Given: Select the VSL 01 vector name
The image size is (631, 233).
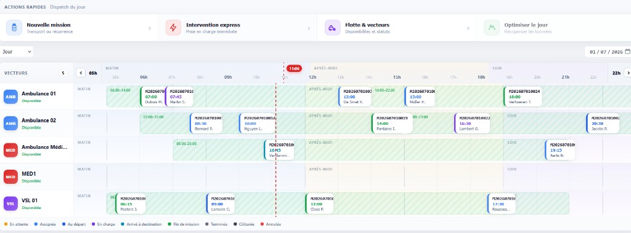Looking at the screenshot, I should coord(30,200).
